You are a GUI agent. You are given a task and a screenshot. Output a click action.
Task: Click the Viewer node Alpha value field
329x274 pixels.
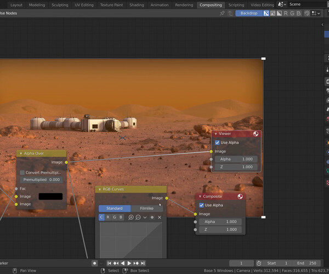tap(236, 159)
